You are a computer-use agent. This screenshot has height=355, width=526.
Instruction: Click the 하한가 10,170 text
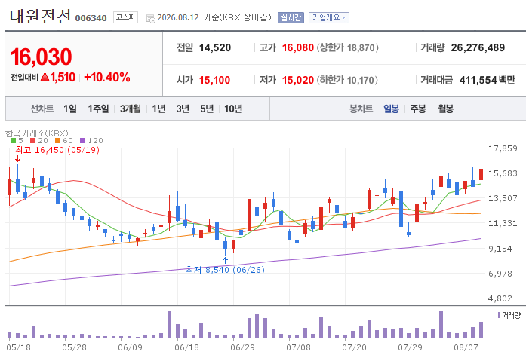pos(347,80)
